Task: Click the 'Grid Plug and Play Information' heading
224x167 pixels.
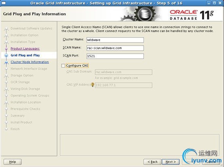Action: [x=34, y=14]
